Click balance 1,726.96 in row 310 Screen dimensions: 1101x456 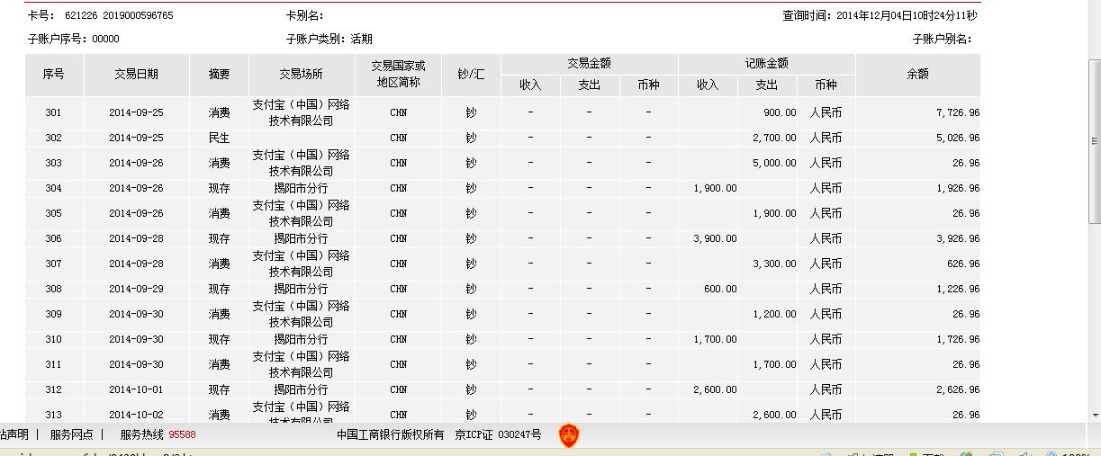tap(958, 340)
